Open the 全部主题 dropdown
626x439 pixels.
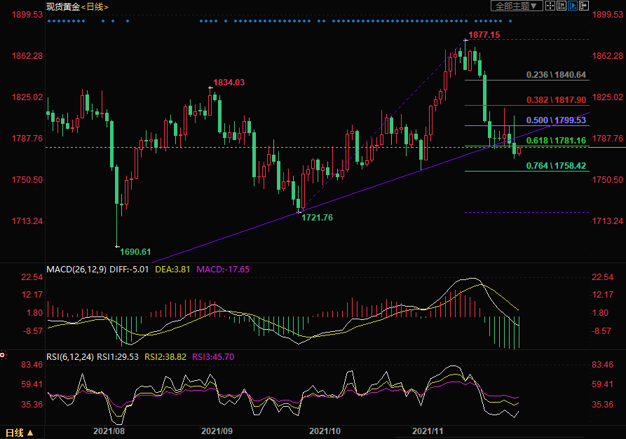click(x=517, y=6)
